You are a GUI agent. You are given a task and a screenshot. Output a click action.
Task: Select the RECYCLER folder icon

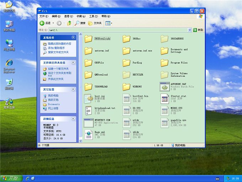point(126,75)
